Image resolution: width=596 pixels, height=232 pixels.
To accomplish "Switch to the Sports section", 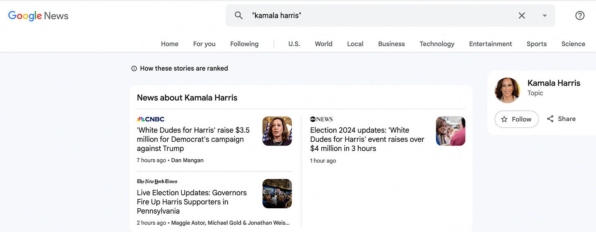I will pyautogui.click(x=537, y=44).
